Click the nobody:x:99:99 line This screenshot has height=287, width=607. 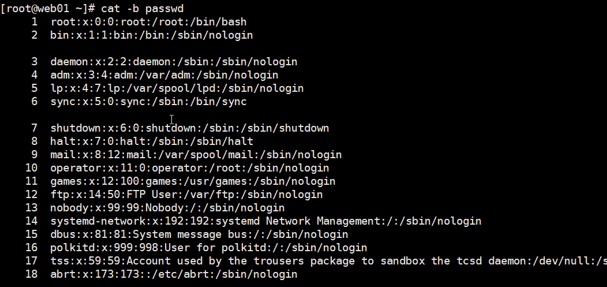point(168,208)
